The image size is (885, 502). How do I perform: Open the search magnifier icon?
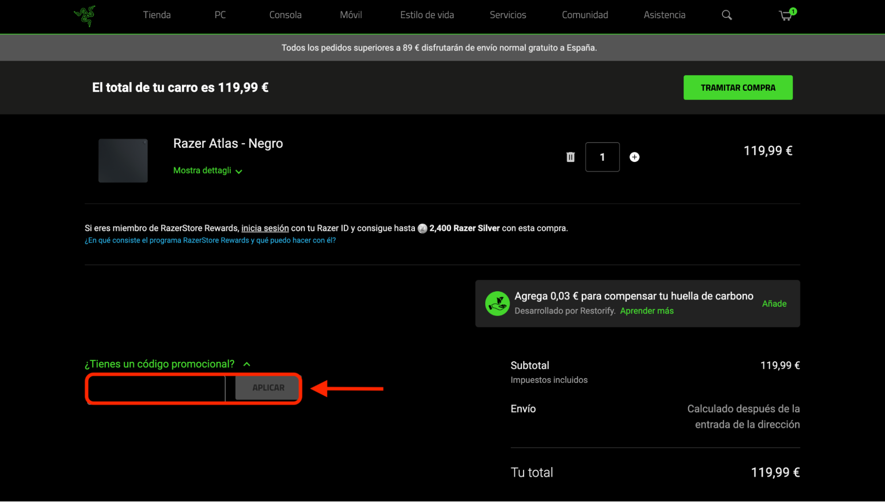point(727,15)
